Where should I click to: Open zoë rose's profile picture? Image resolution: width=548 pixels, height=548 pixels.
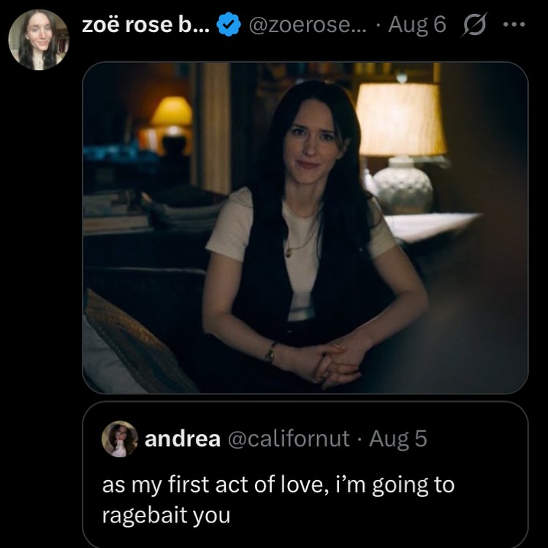click(x=38, y=39)
